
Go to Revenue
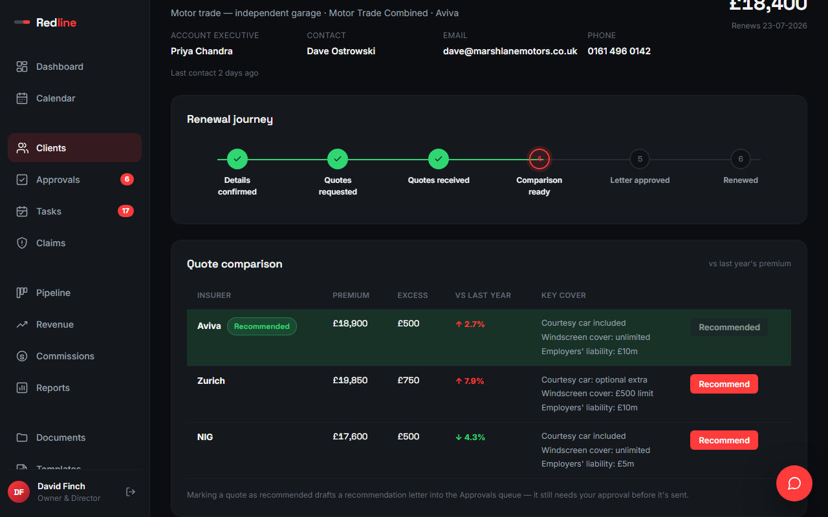tap(74, 324)
